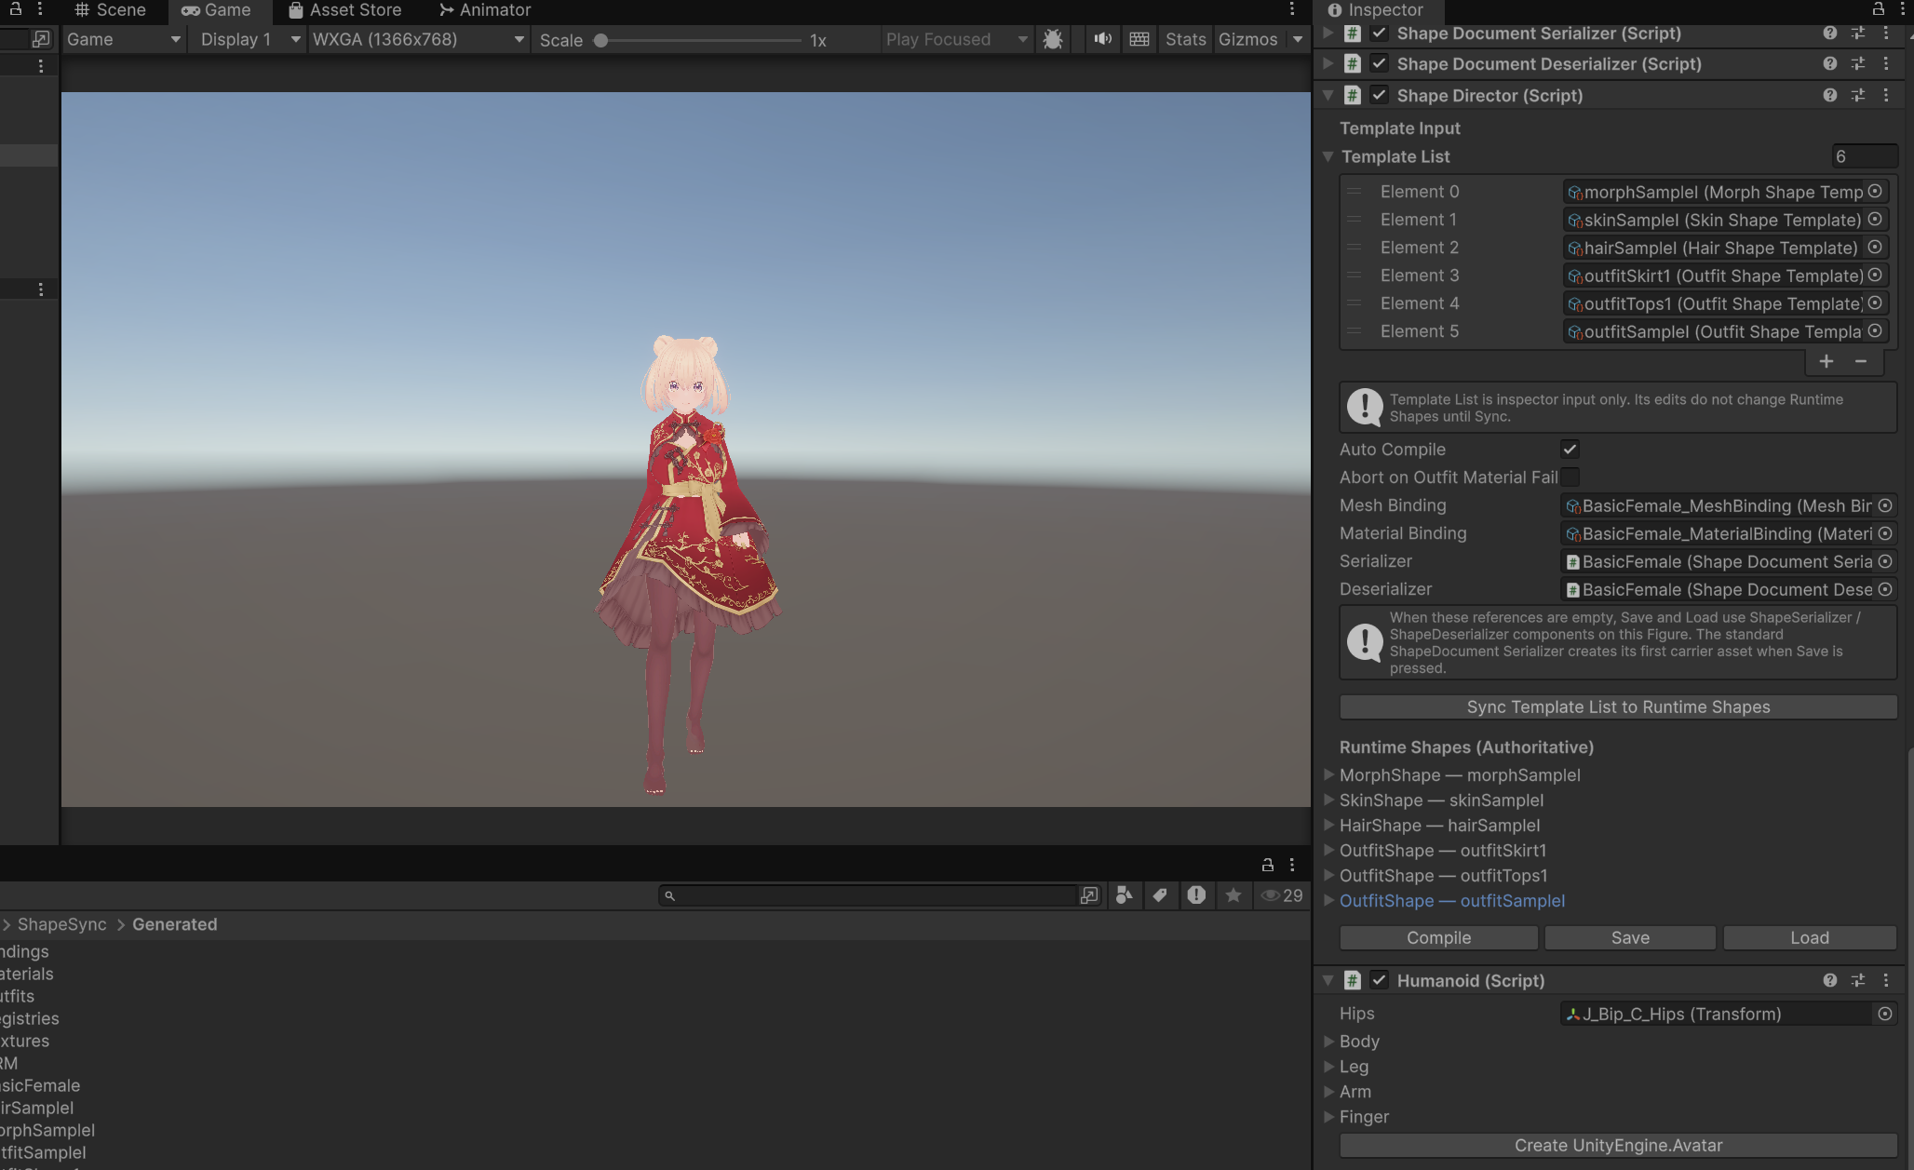
Task: Toggle hidden packages visibility count
Action: 1282,895
